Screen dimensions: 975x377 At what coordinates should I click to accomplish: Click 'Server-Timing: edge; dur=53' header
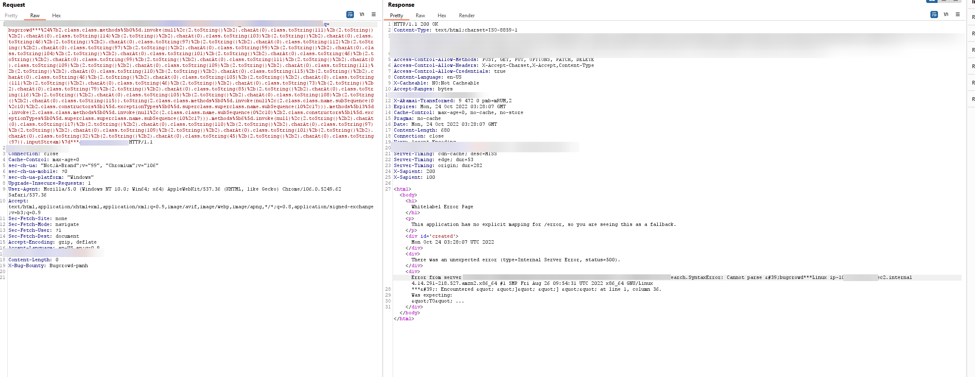click(x=433, y=160)
